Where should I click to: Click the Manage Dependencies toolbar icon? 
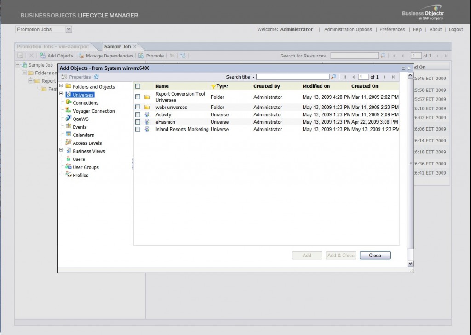tap(81, 56)
